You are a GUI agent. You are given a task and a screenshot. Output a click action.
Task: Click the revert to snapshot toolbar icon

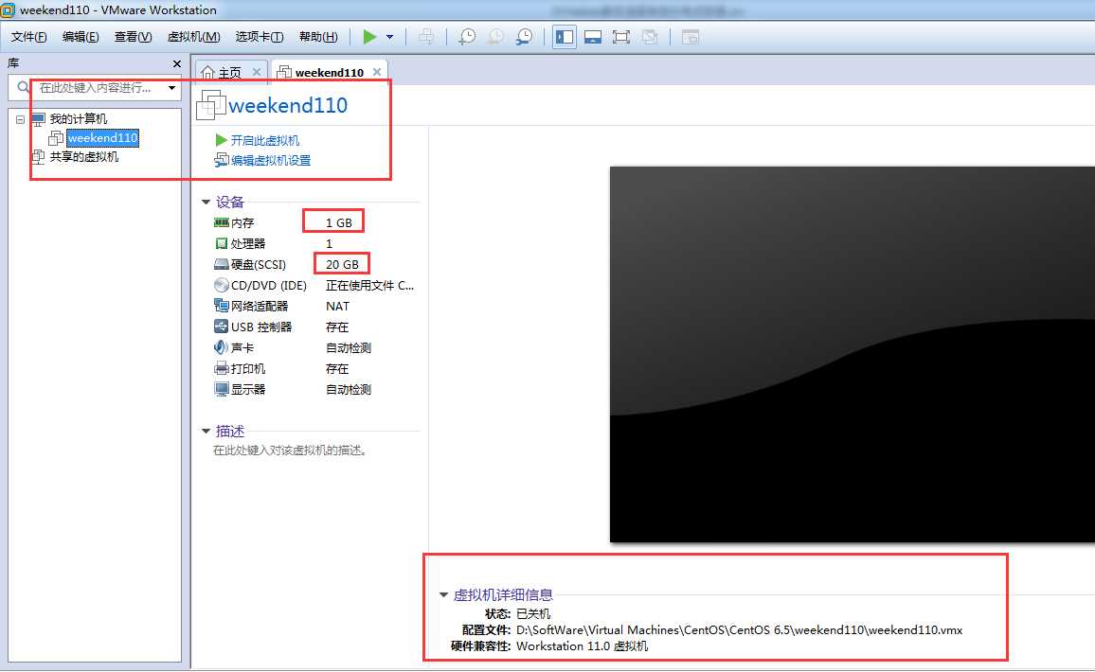[495, 37]
